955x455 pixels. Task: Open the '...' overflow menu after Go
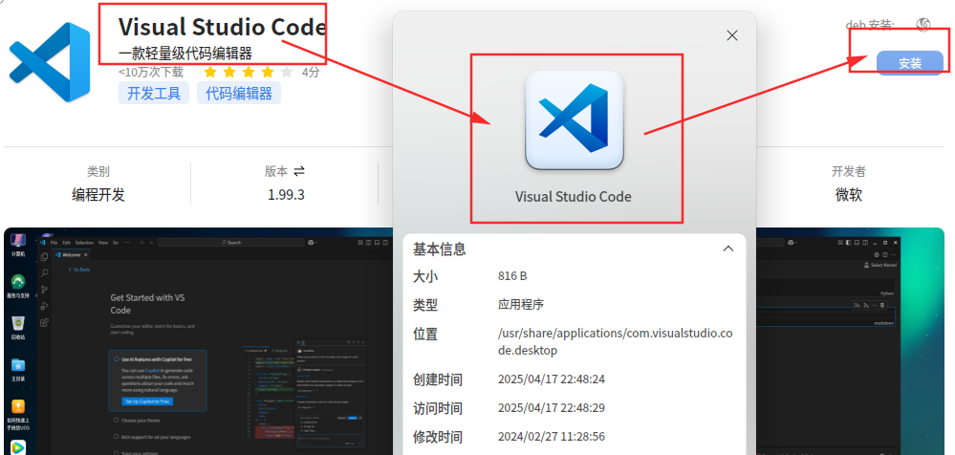point(127,243)
